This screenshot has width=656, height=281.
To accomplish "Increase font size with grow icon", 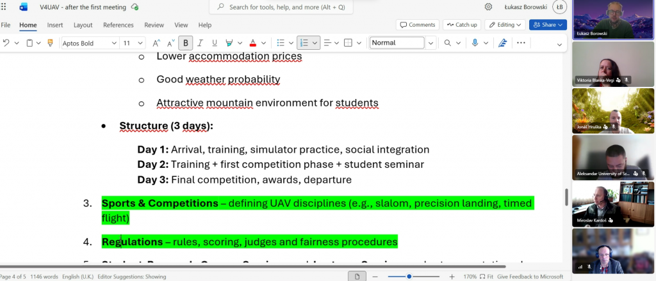I will (x=156, y=43).
